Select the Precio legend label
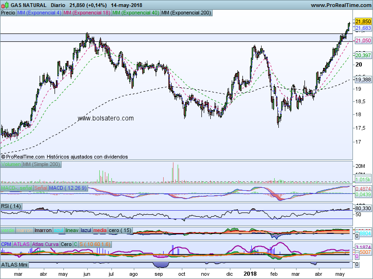Viewport: 373px width, 279px height. (x=8, y=13)
